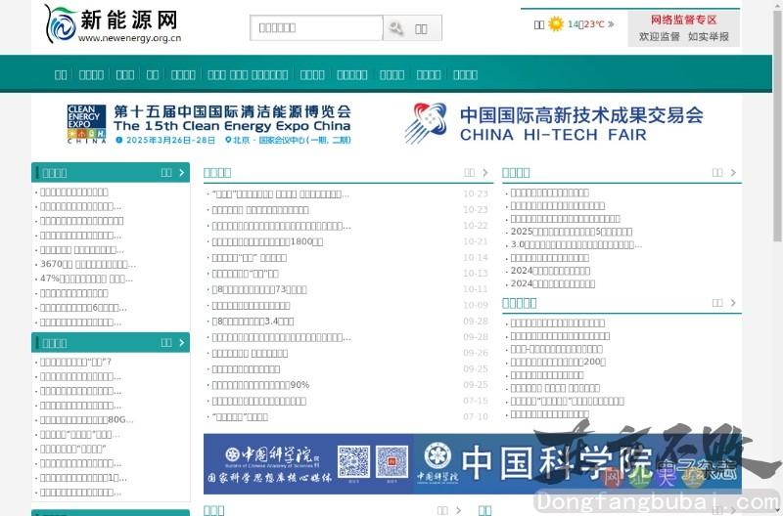Open the headline ending with '90%'
Screen dimensions: 783x516
(260, 385)
